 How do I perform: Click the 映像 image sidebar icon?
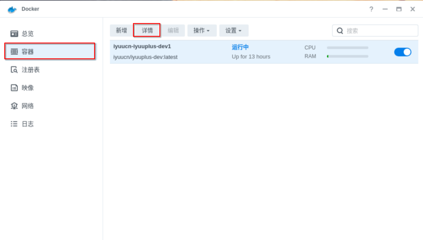tap(14, 88)
